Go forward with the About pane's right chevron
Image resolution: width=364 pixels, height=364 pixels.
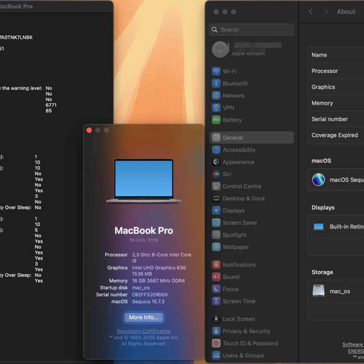click(326, 12)
